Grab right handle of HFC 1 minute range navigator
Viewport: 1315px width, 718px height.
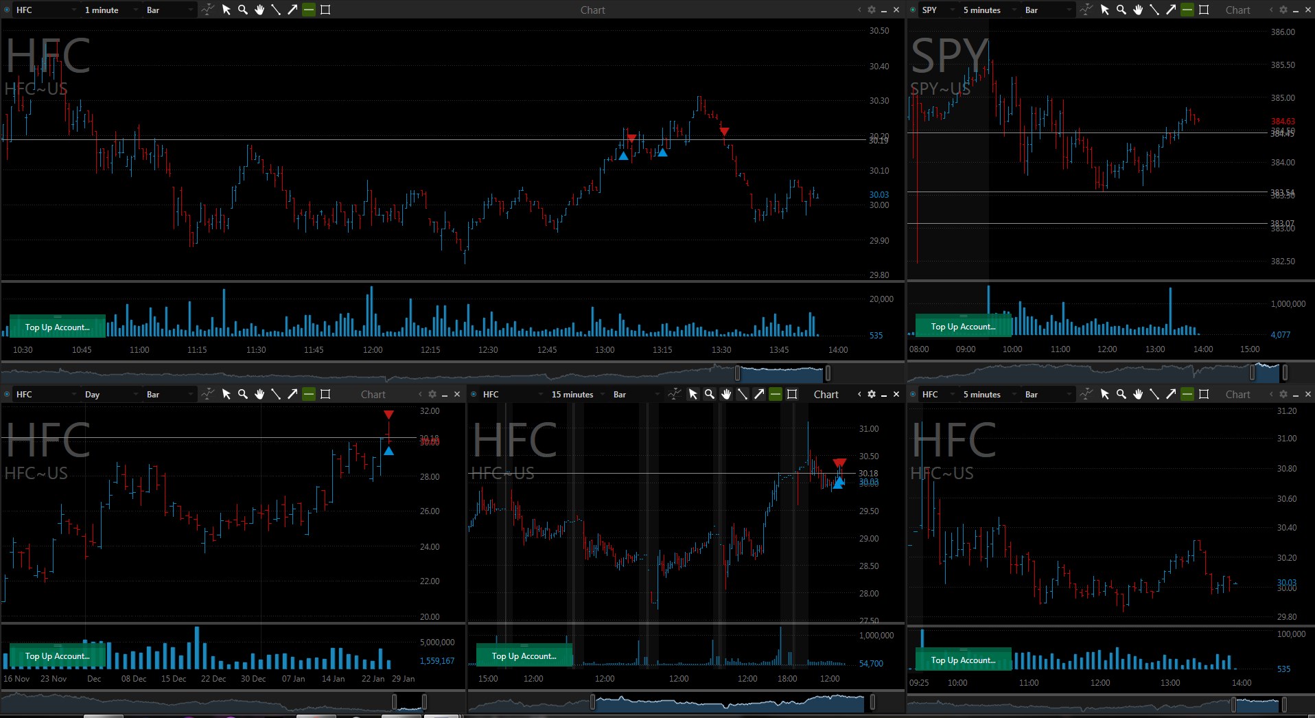pos(828,373)
